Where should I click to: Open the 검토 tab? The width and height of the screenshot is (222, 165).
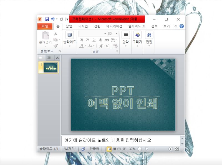click(154, 26)
